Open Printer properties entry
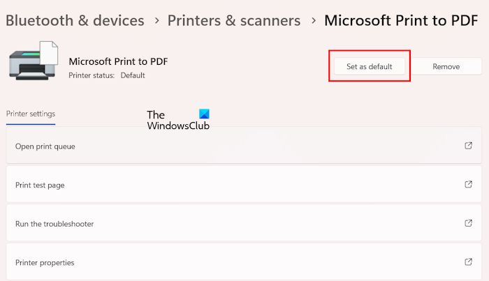 pyautogui.click(x=210, y=262)
